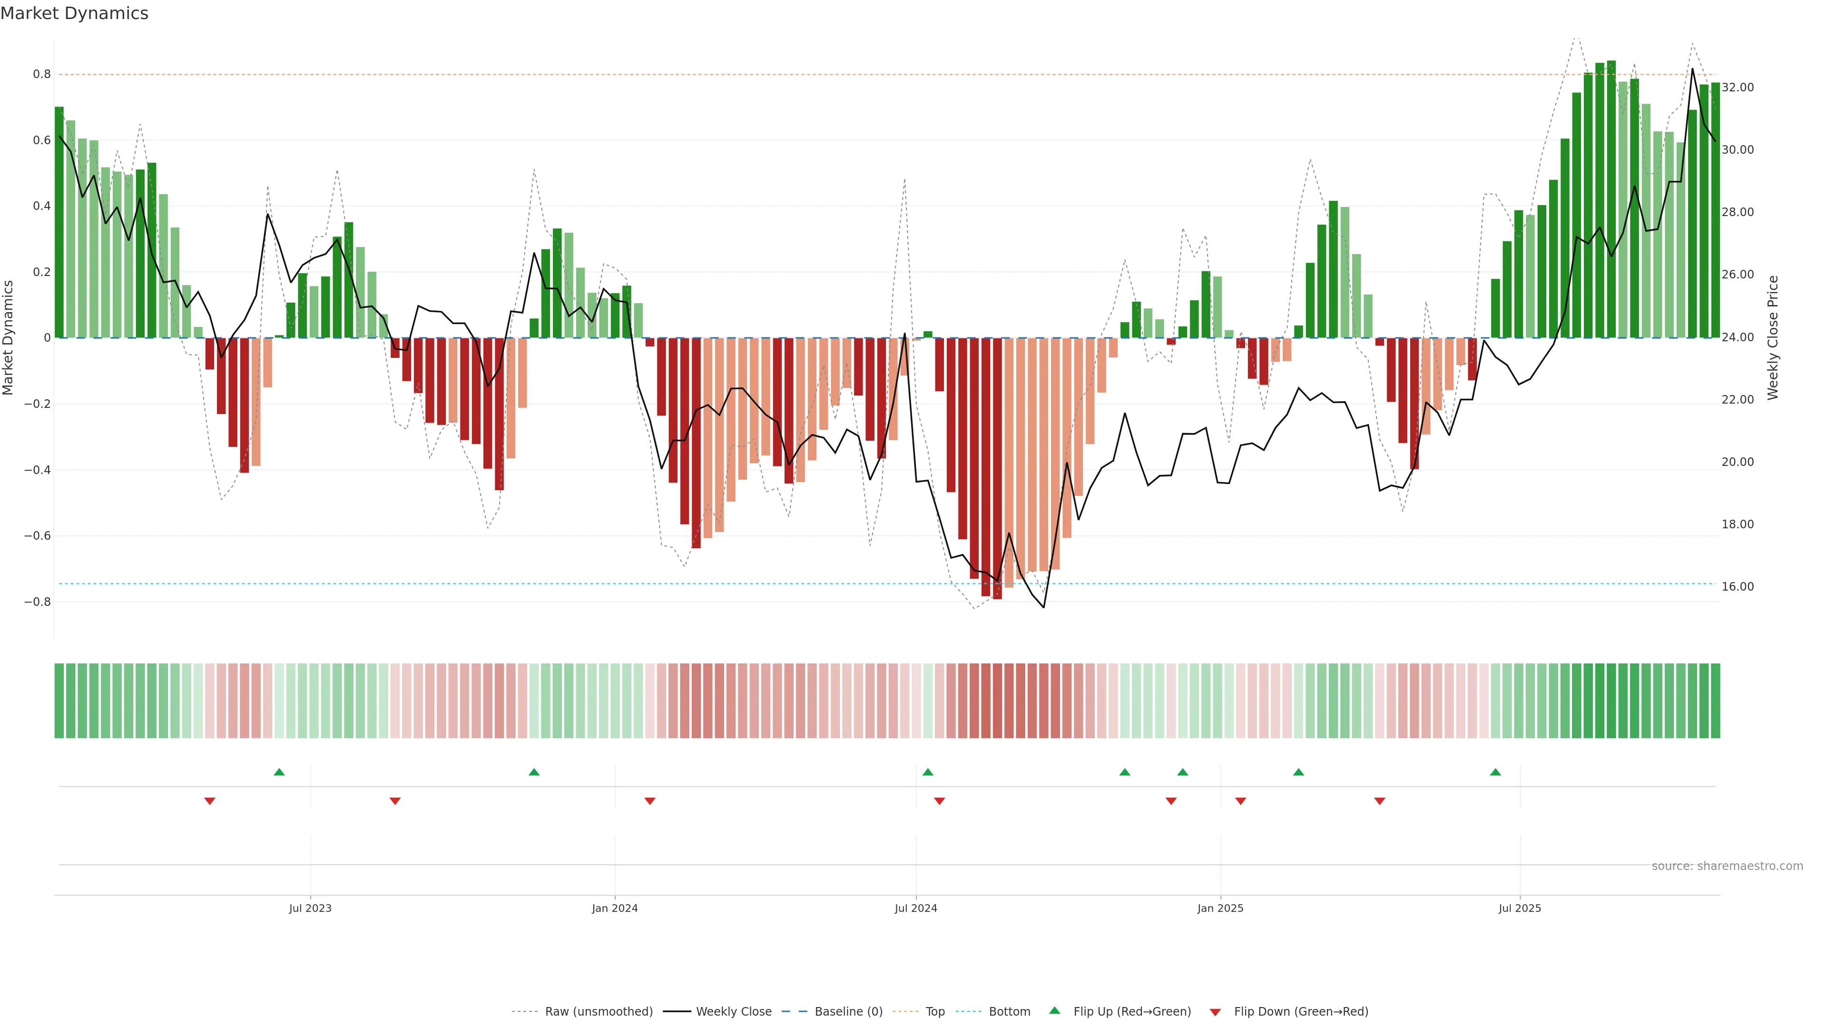Image resolution: width=1827 pixels, height=1028 pixels.
Task: Toggle the Weekly Close legend entry
Action: click(x=733, y=1012)
